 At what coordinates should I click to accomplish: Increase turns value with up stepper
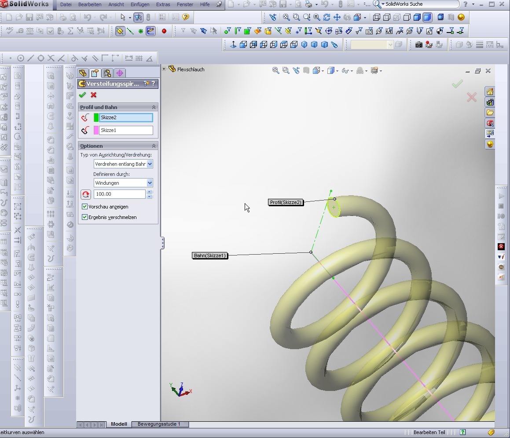149,192
